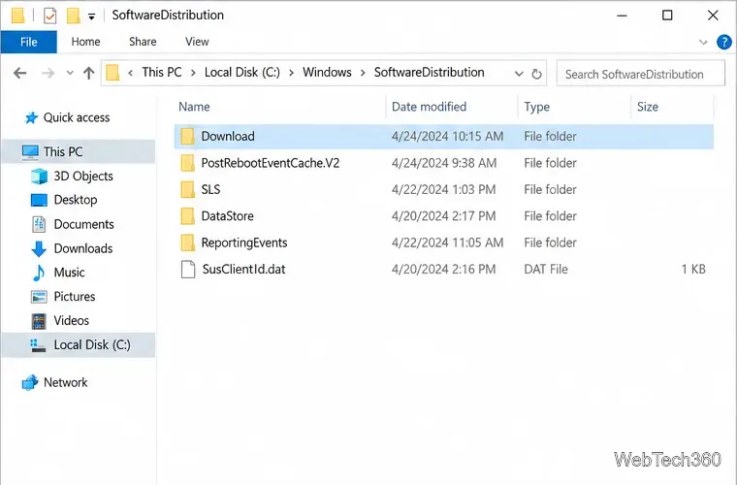Image resolution: width=737 pixels, height=485 pixels.
Task: Switch to the View ribbon tab
Action: [197, 42]
